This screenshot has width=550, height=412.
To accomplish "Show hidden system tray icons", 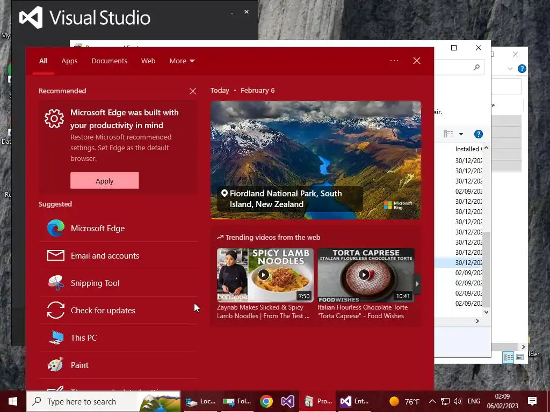I will [432, 401].
